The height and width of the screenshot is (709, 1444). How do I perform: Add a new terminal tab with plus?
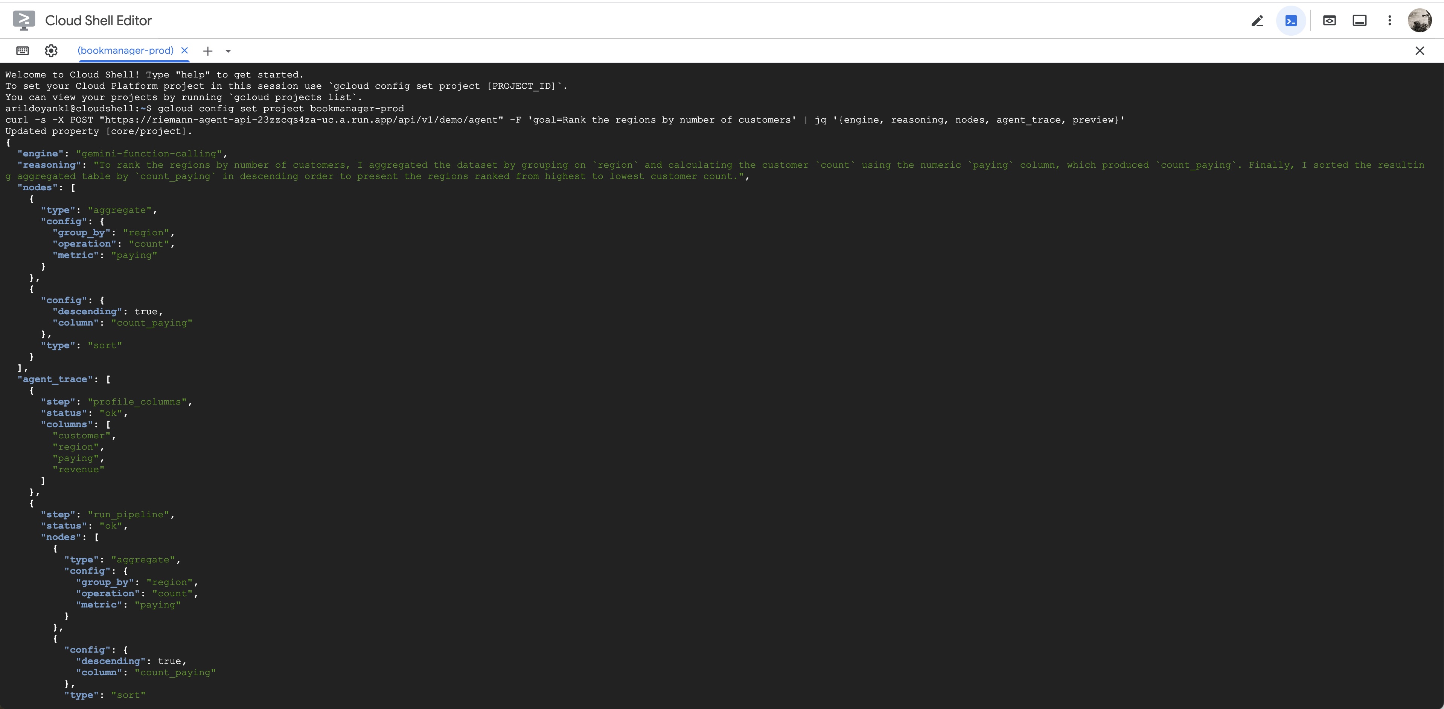coord(208,51)
